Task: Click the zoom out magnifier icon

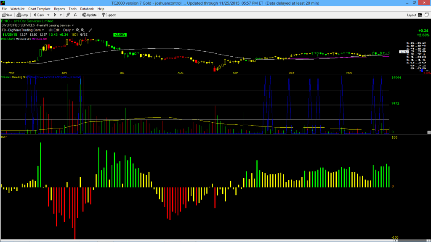Action: pos(82,30)
